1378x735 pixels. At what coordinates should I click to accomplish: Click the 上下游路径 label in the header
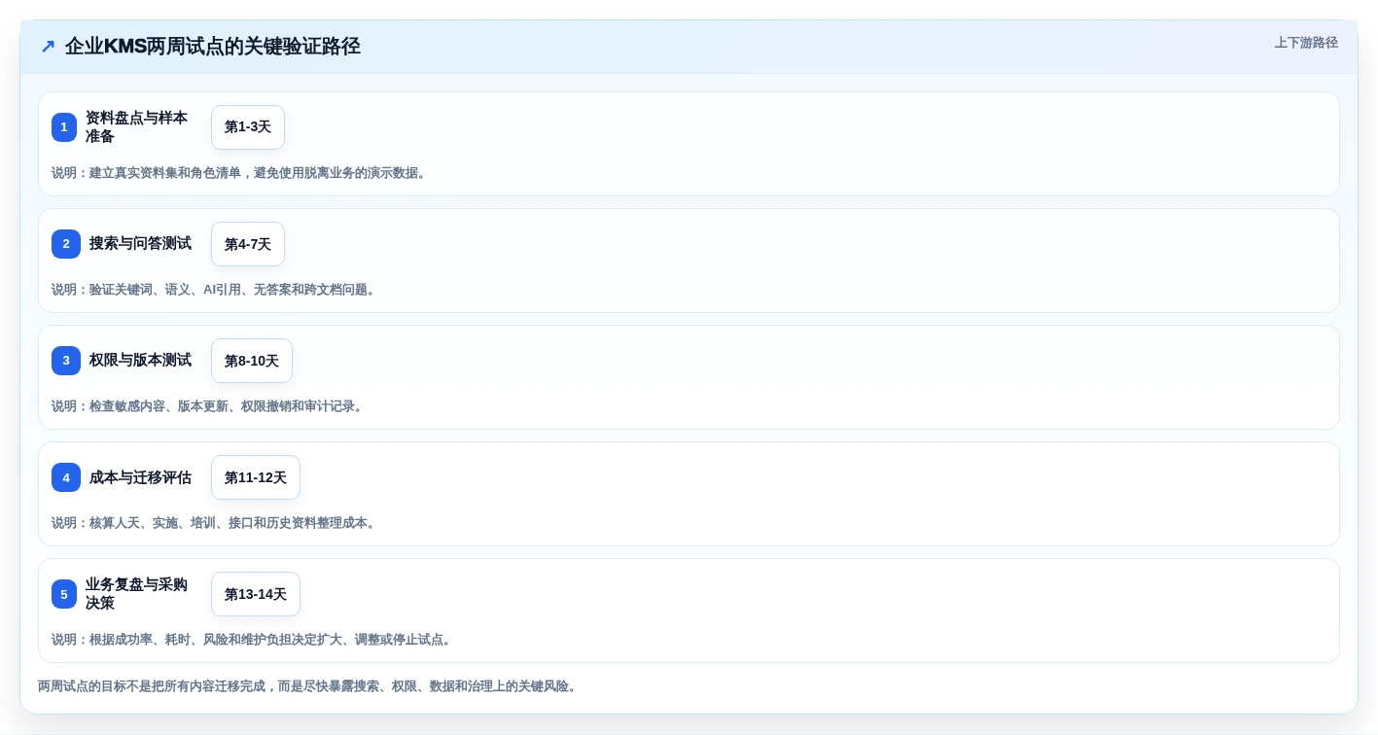[x=1306, y=43]
